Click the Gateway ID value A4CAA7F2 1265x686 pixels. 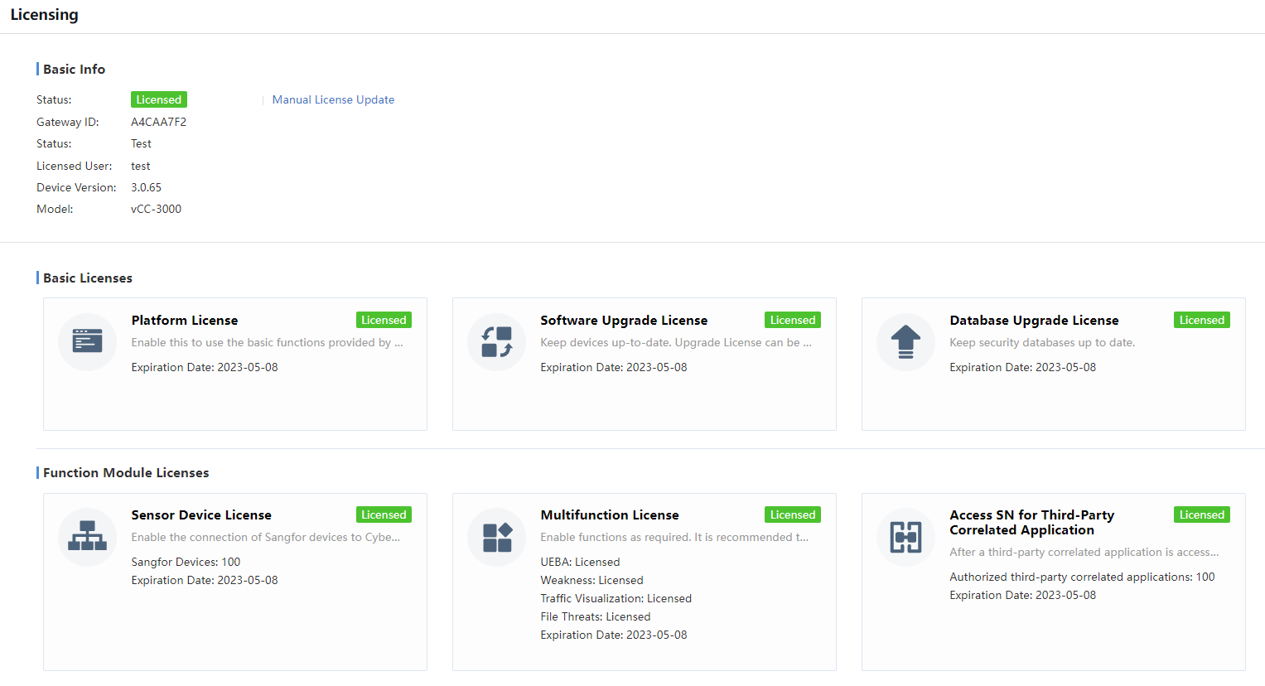pos(158,122)
